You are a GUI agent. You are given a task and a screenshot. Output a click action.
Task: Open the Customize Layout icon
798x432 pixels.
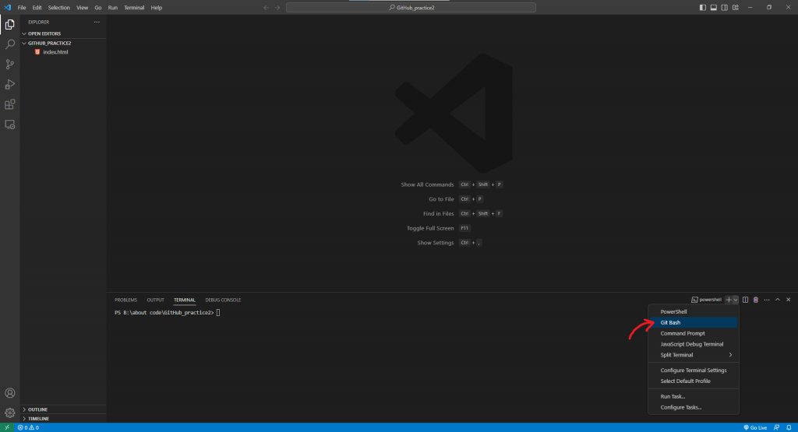(736, 8)
